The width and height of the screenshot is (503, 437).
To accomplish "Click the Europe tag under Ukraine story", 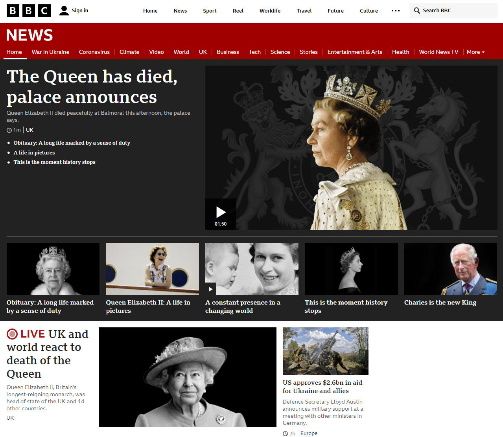I will [x=309, y=433].
